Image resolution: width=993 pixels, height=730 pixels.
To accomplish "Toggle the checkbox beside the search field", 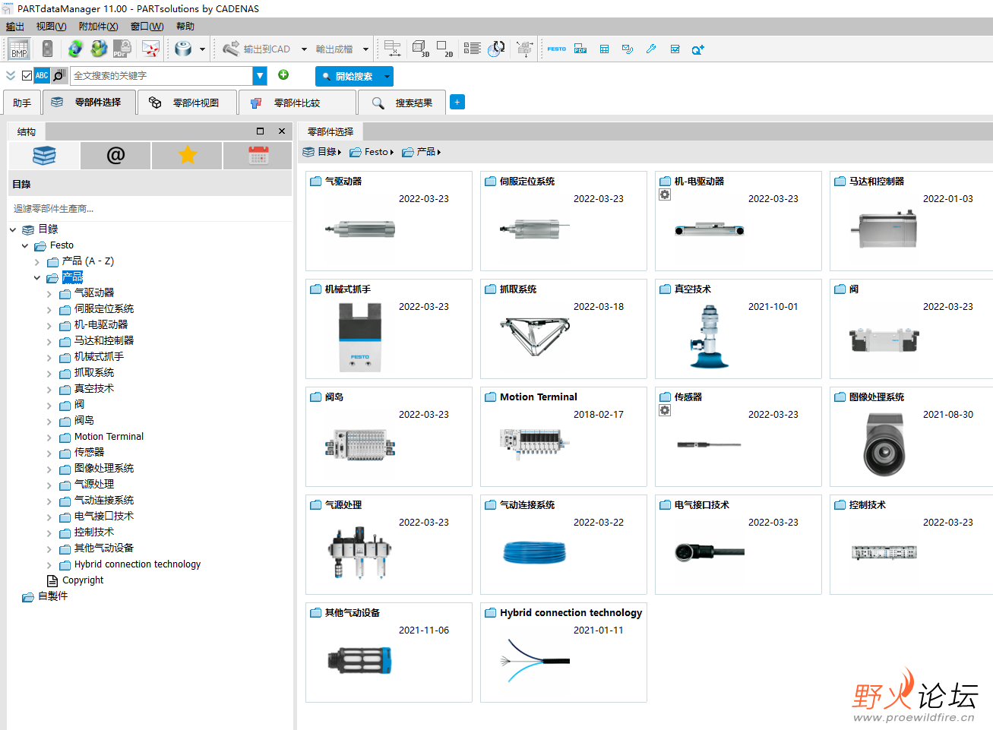I will coord(27,76).
